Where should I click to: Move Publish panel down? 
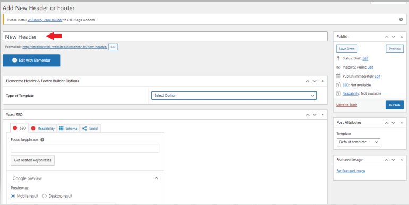coord(394,37)
